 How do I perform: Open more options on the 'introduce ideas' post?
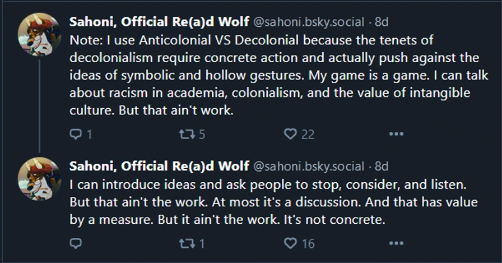pyautogui.click(x=396, y=243)
